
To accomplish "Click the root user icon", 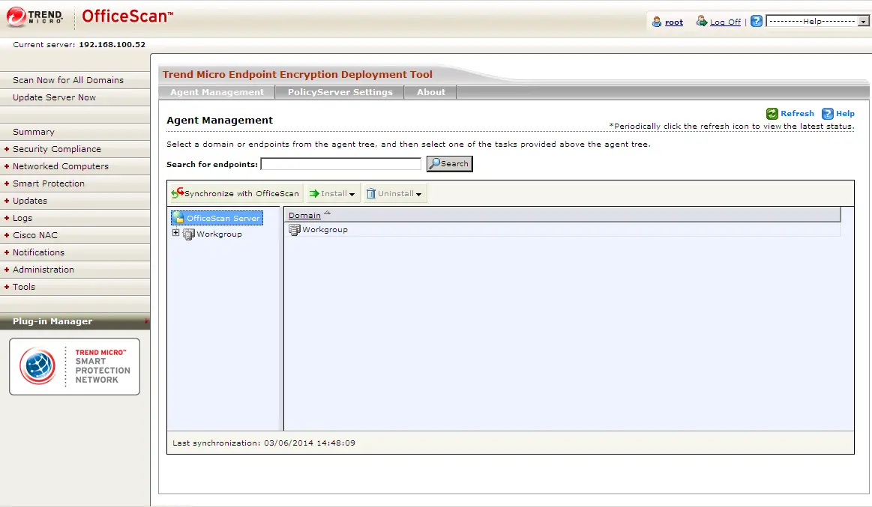I will pyautogui.click(x=657, y=22).
